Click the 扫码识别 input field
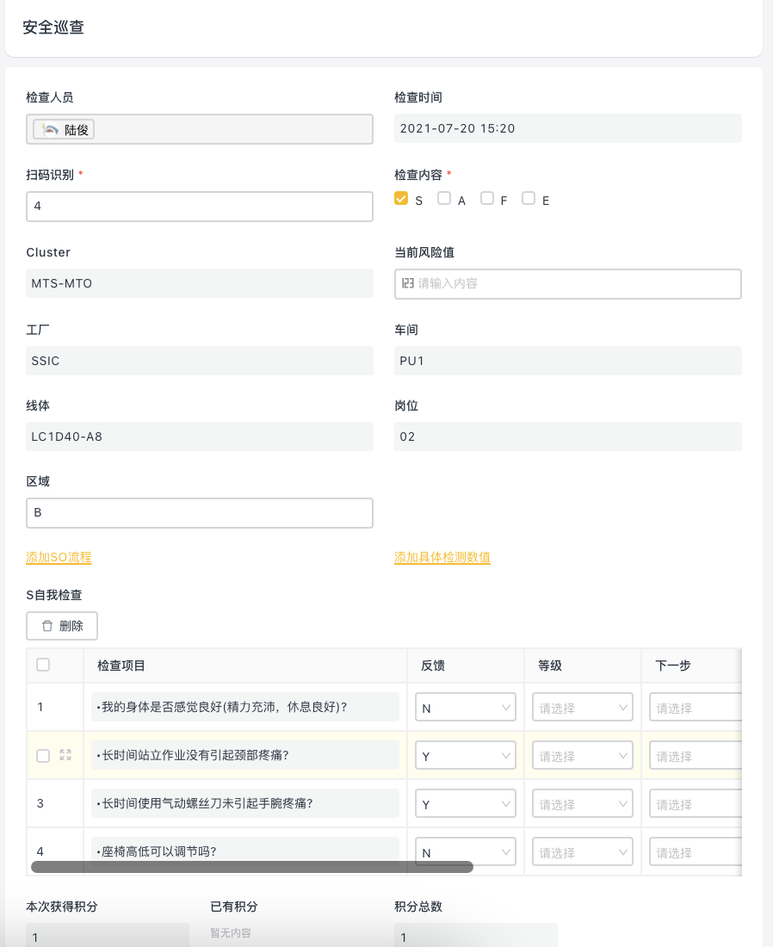 point(200,207)
